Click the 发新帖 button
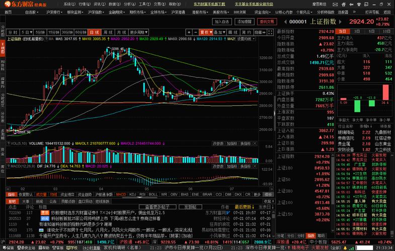Screen dimensions: 395x251 [x=190, y=207]
